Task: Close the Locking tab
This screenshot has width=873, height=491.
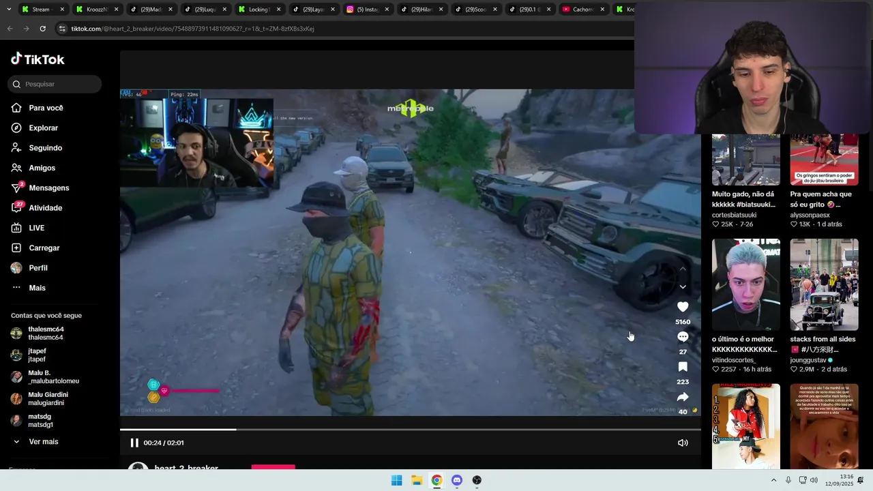Action: pos(278,10)
